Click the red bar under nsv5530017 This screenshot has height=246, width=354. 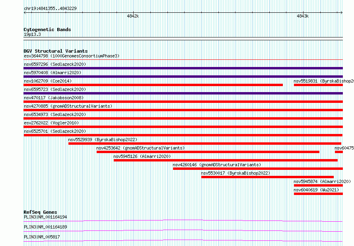point(268,177)
